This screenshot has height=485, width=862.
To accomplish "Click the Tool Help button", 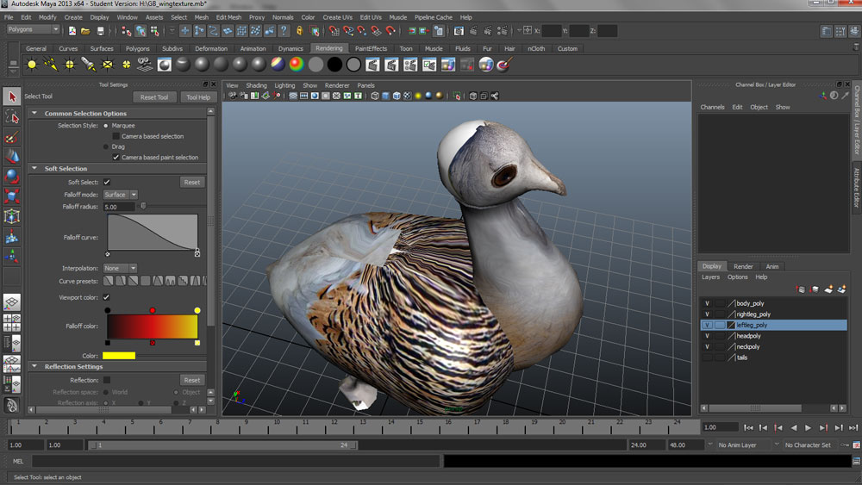I will 198,97.
